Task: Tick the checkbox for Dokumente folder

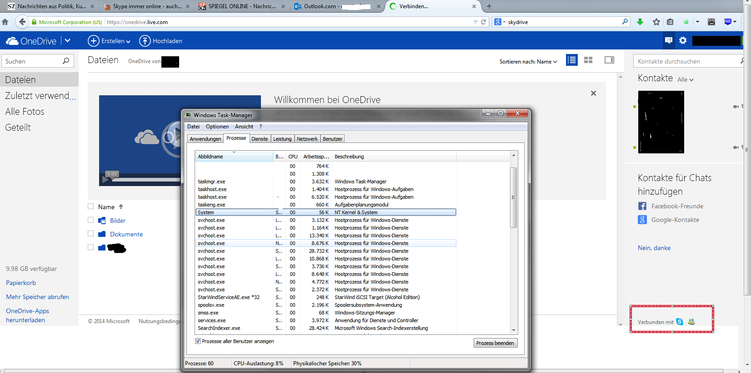Action: (x=90, y=234)
